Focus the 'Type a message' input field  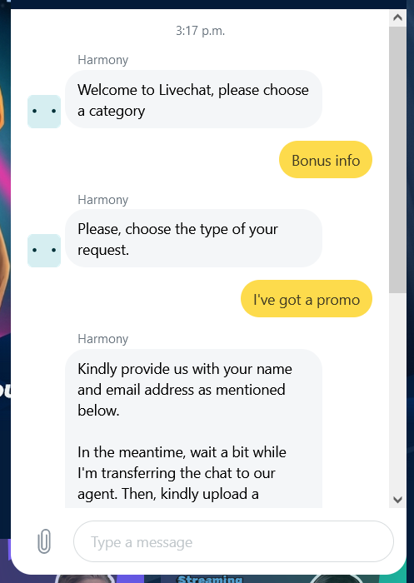233,541
